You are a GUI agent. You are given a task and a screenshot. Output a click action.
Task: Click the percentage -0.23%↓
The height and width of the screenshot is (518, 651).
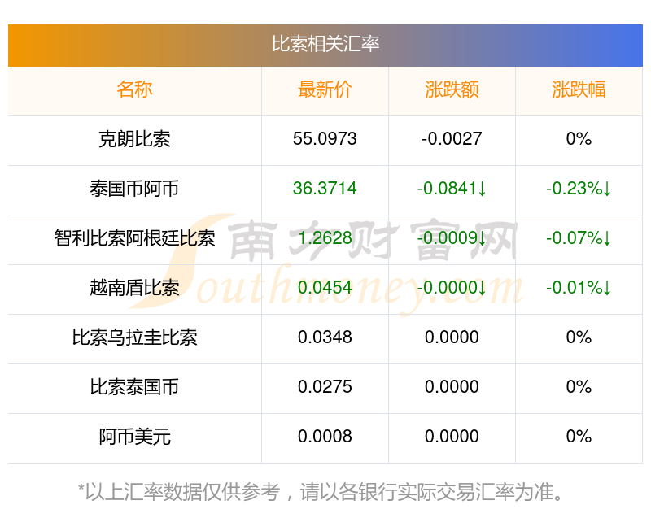579,189
